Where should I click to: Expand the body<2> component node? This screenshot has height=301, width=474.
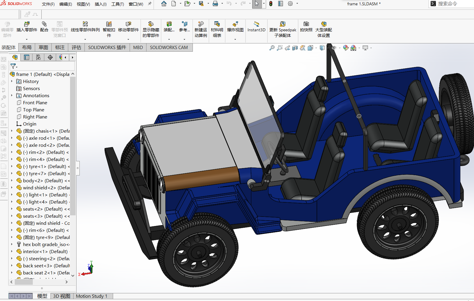click(x=12, y=180)
